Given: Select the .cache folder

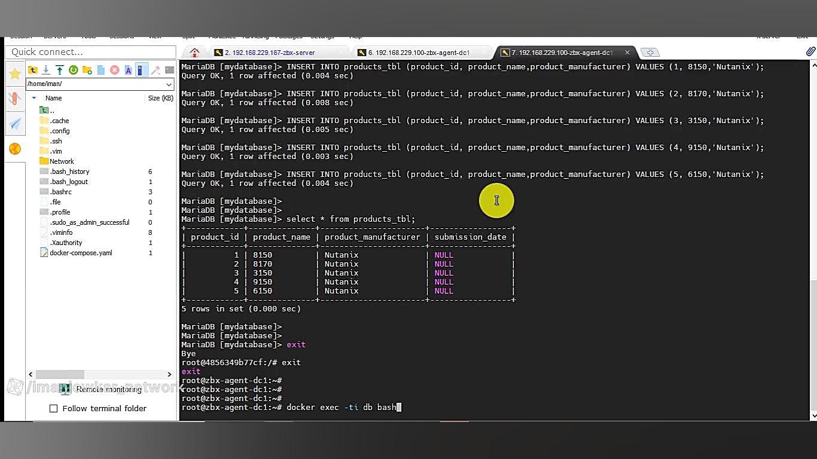Looking at the screenshot, I should [x=54, y=121].
